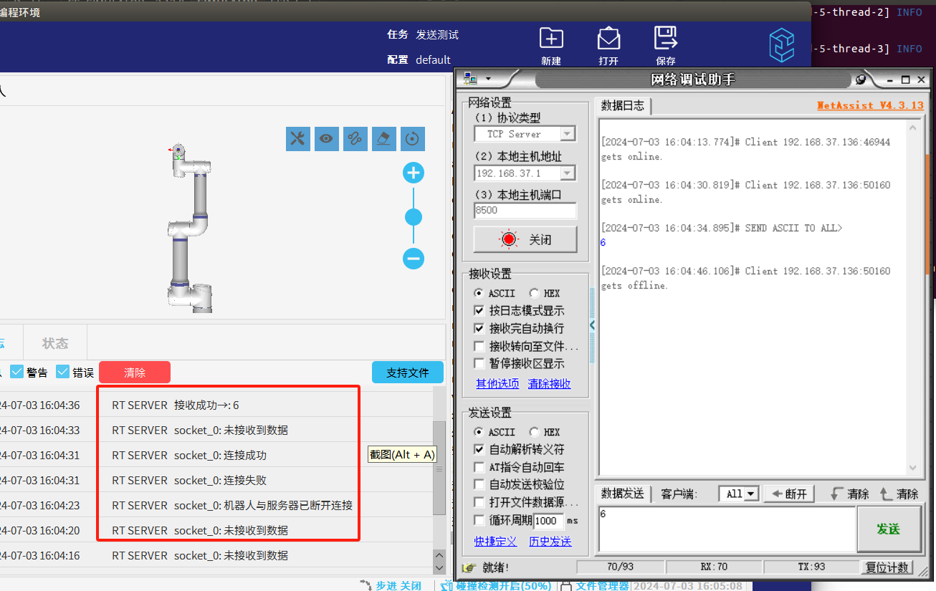Select HEX radio in 接收设置

[534, 293]
